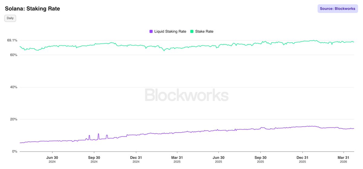Select the 69.1% y-axis label
Screen dimensions: 363x169
point(12,40)
